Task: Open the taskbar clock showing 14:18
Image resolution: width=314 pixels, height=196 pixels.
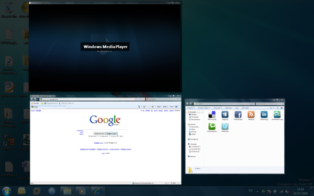Action: (300, 191)
